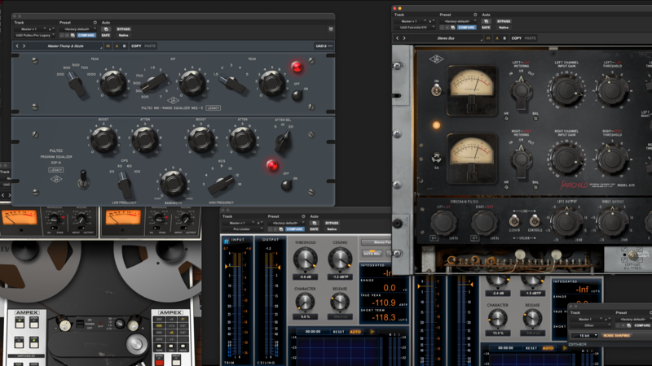
Task: Toggle the Pultec MEQ-5 on/off power switch
Action: (295, 94)
